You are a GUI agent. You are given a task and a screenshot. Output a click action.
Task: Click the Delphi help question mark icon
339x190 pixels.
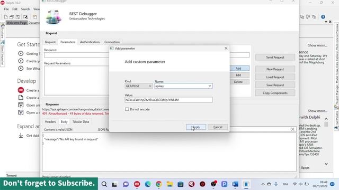click(x=323, y=17)
